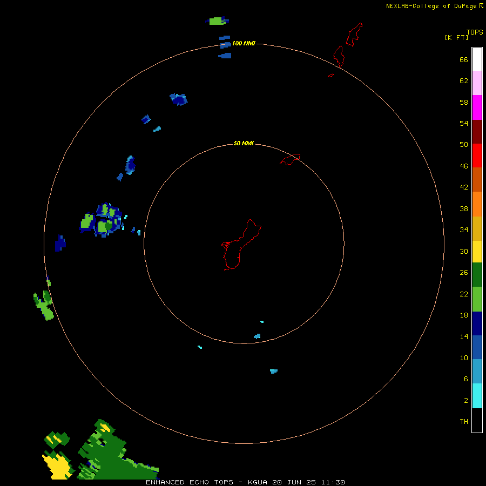Click the small island outline on 50 NMI ring
The width and height of the screenshot is (486, 486).
click(290, 159)
